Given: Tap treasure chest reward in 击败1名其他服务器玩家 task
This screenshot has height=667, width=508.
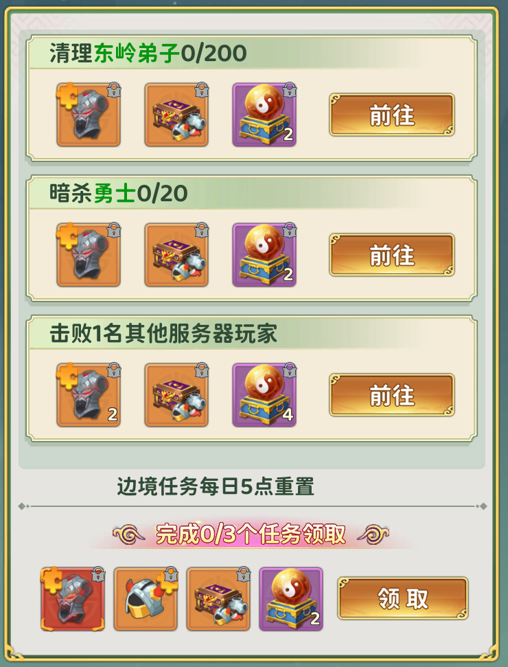Looking at the screenshot, I should (x=176, y=395).
